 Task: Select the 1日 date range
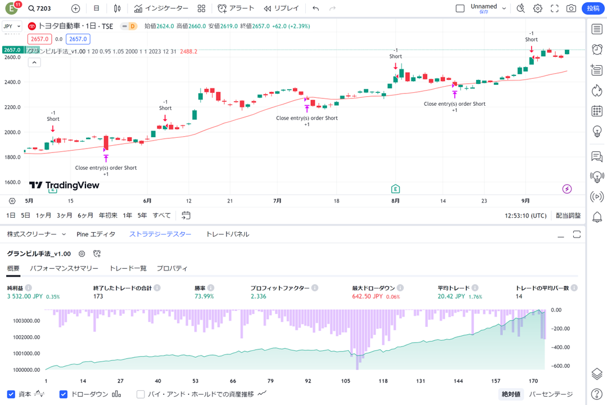(x=11, y=215)
